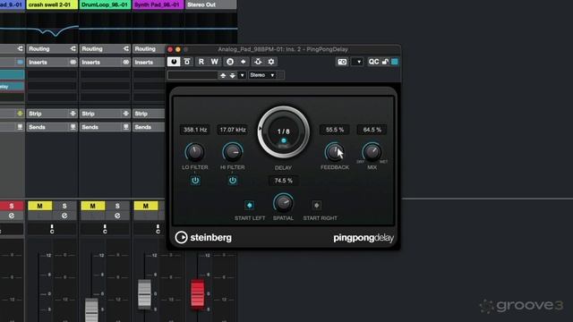This screenshot has height=322, width=573.
Task: Solo the crash swell channel (S)
Action: click(64, 206)
